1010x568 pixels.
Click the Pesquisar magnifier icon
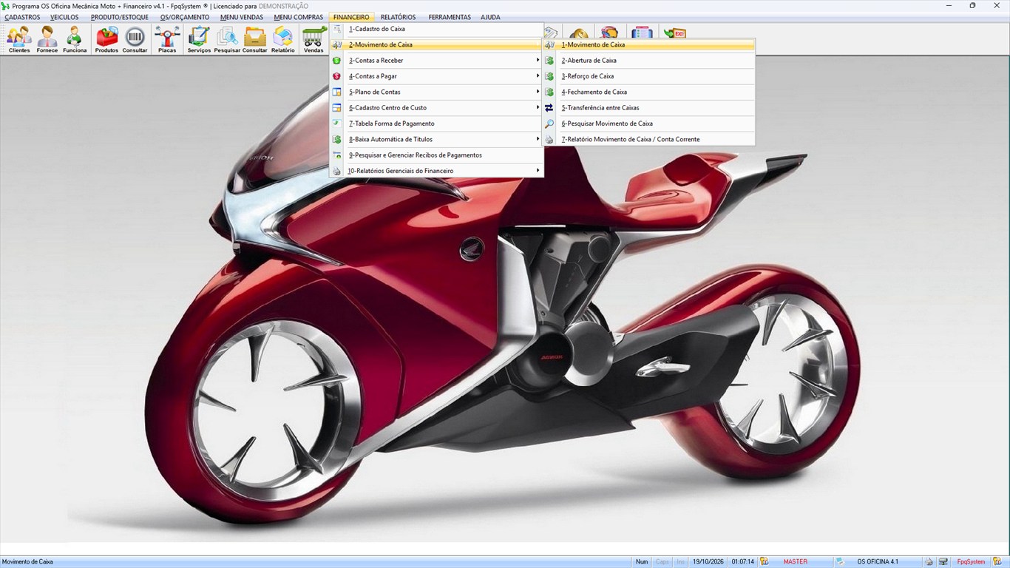(x=227, y=39)
